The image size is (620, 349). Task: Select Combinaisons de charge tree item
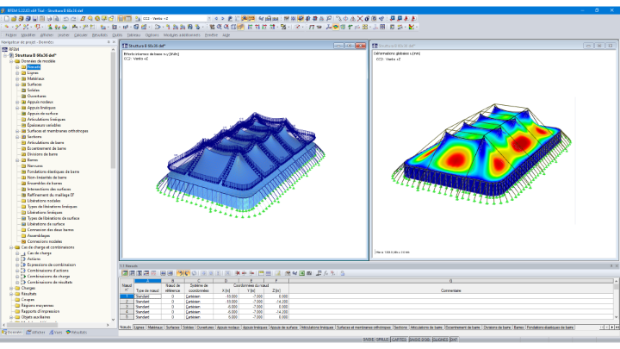click(x=48, y=277)
